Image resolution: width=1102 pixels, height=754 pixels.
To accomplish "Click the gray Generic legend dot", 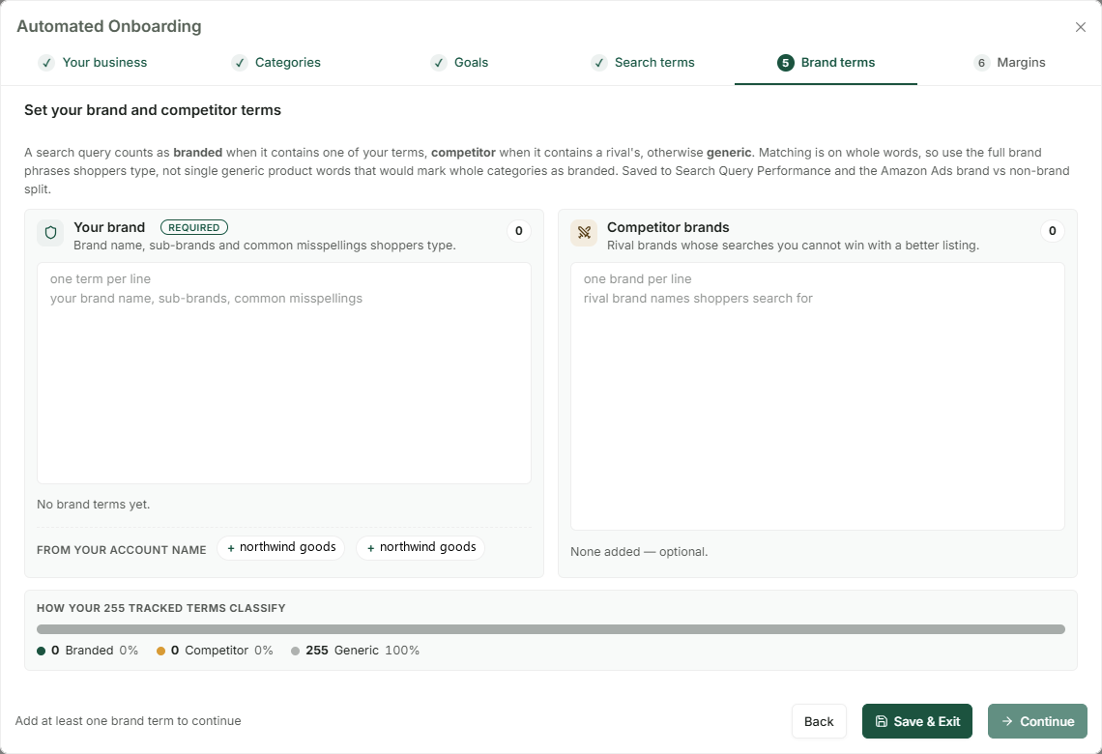I will click(x=295, y=652).
